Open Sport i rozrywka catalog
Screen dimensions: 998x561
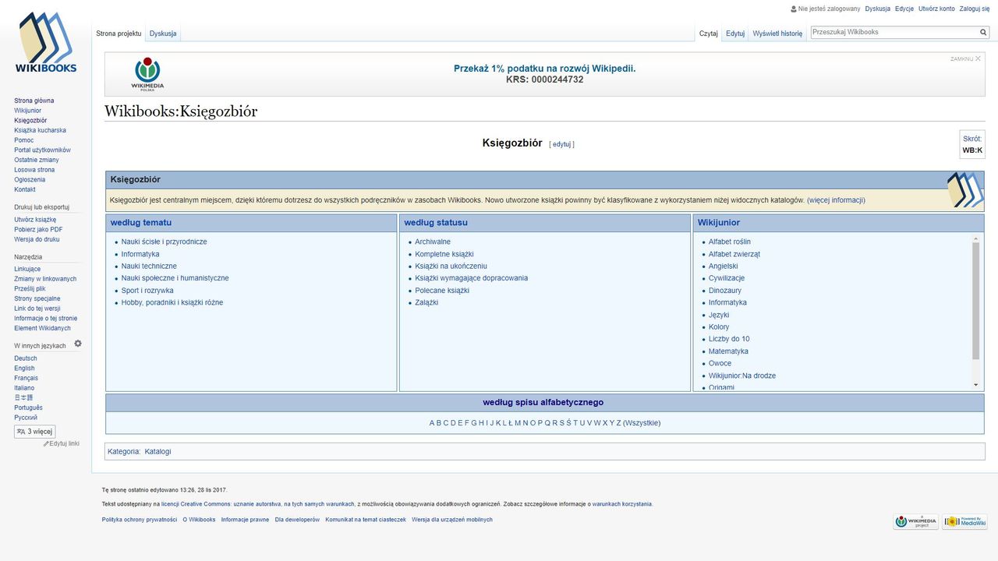(x=147, y=291)
